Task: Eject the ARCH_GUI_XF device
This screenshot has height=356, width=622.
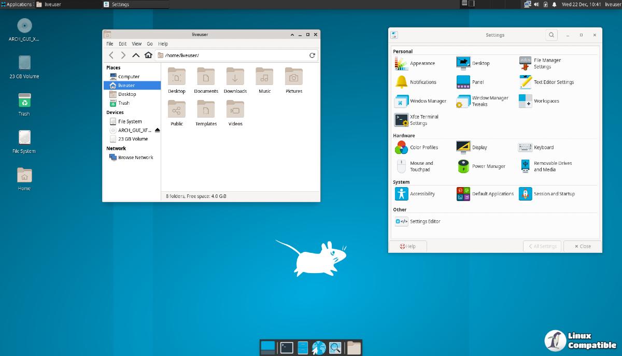Action: [158, 130]
